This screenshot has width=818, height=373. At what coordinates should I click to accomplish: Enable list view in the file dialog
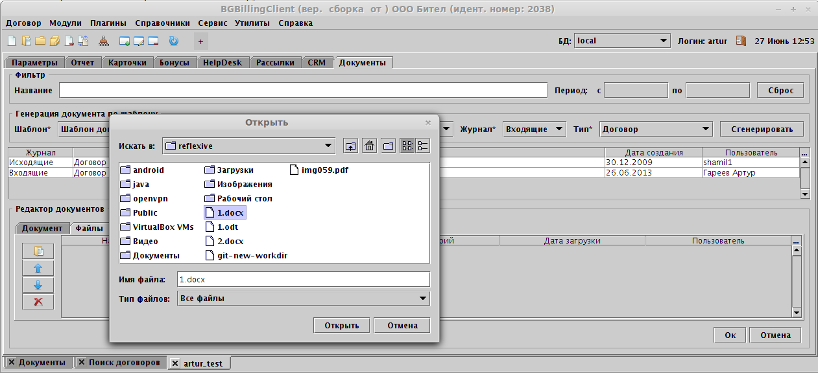(422, 145)
